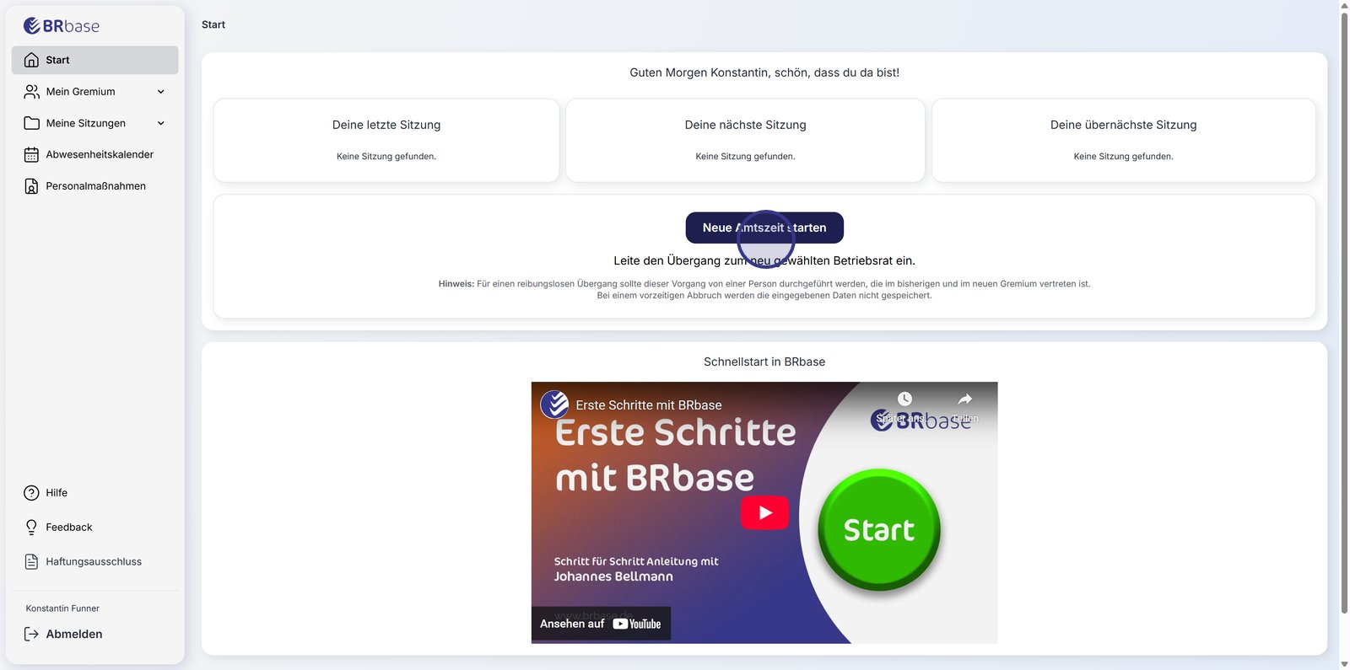
Task: Open the Abwesenheitskalender page
Action: click(95, 155)
